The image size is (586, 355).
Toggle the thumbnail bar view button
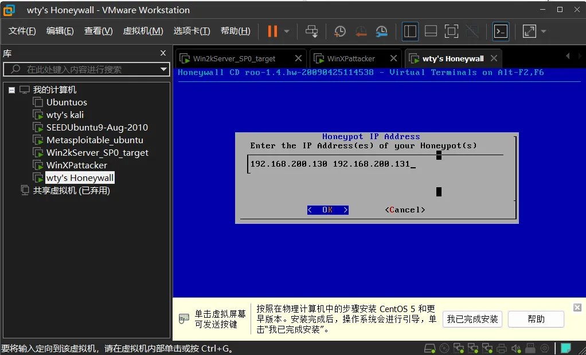point(431,31)
